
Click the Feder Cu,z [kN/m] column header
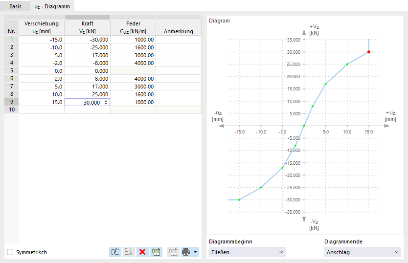coord(133,27)
